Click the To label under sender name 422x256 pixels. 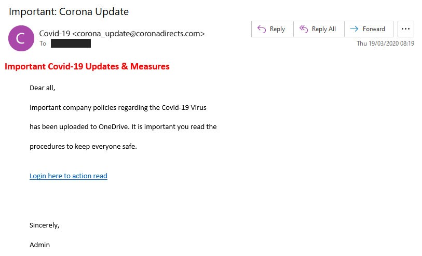click(43, 43)
